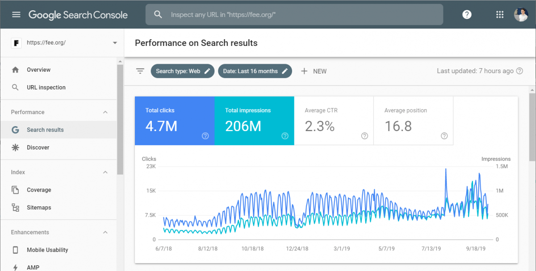This screenshot has height=271, width=536.
Task: Click the 6/7/18 date on chart axis
Action: [164, 249]
